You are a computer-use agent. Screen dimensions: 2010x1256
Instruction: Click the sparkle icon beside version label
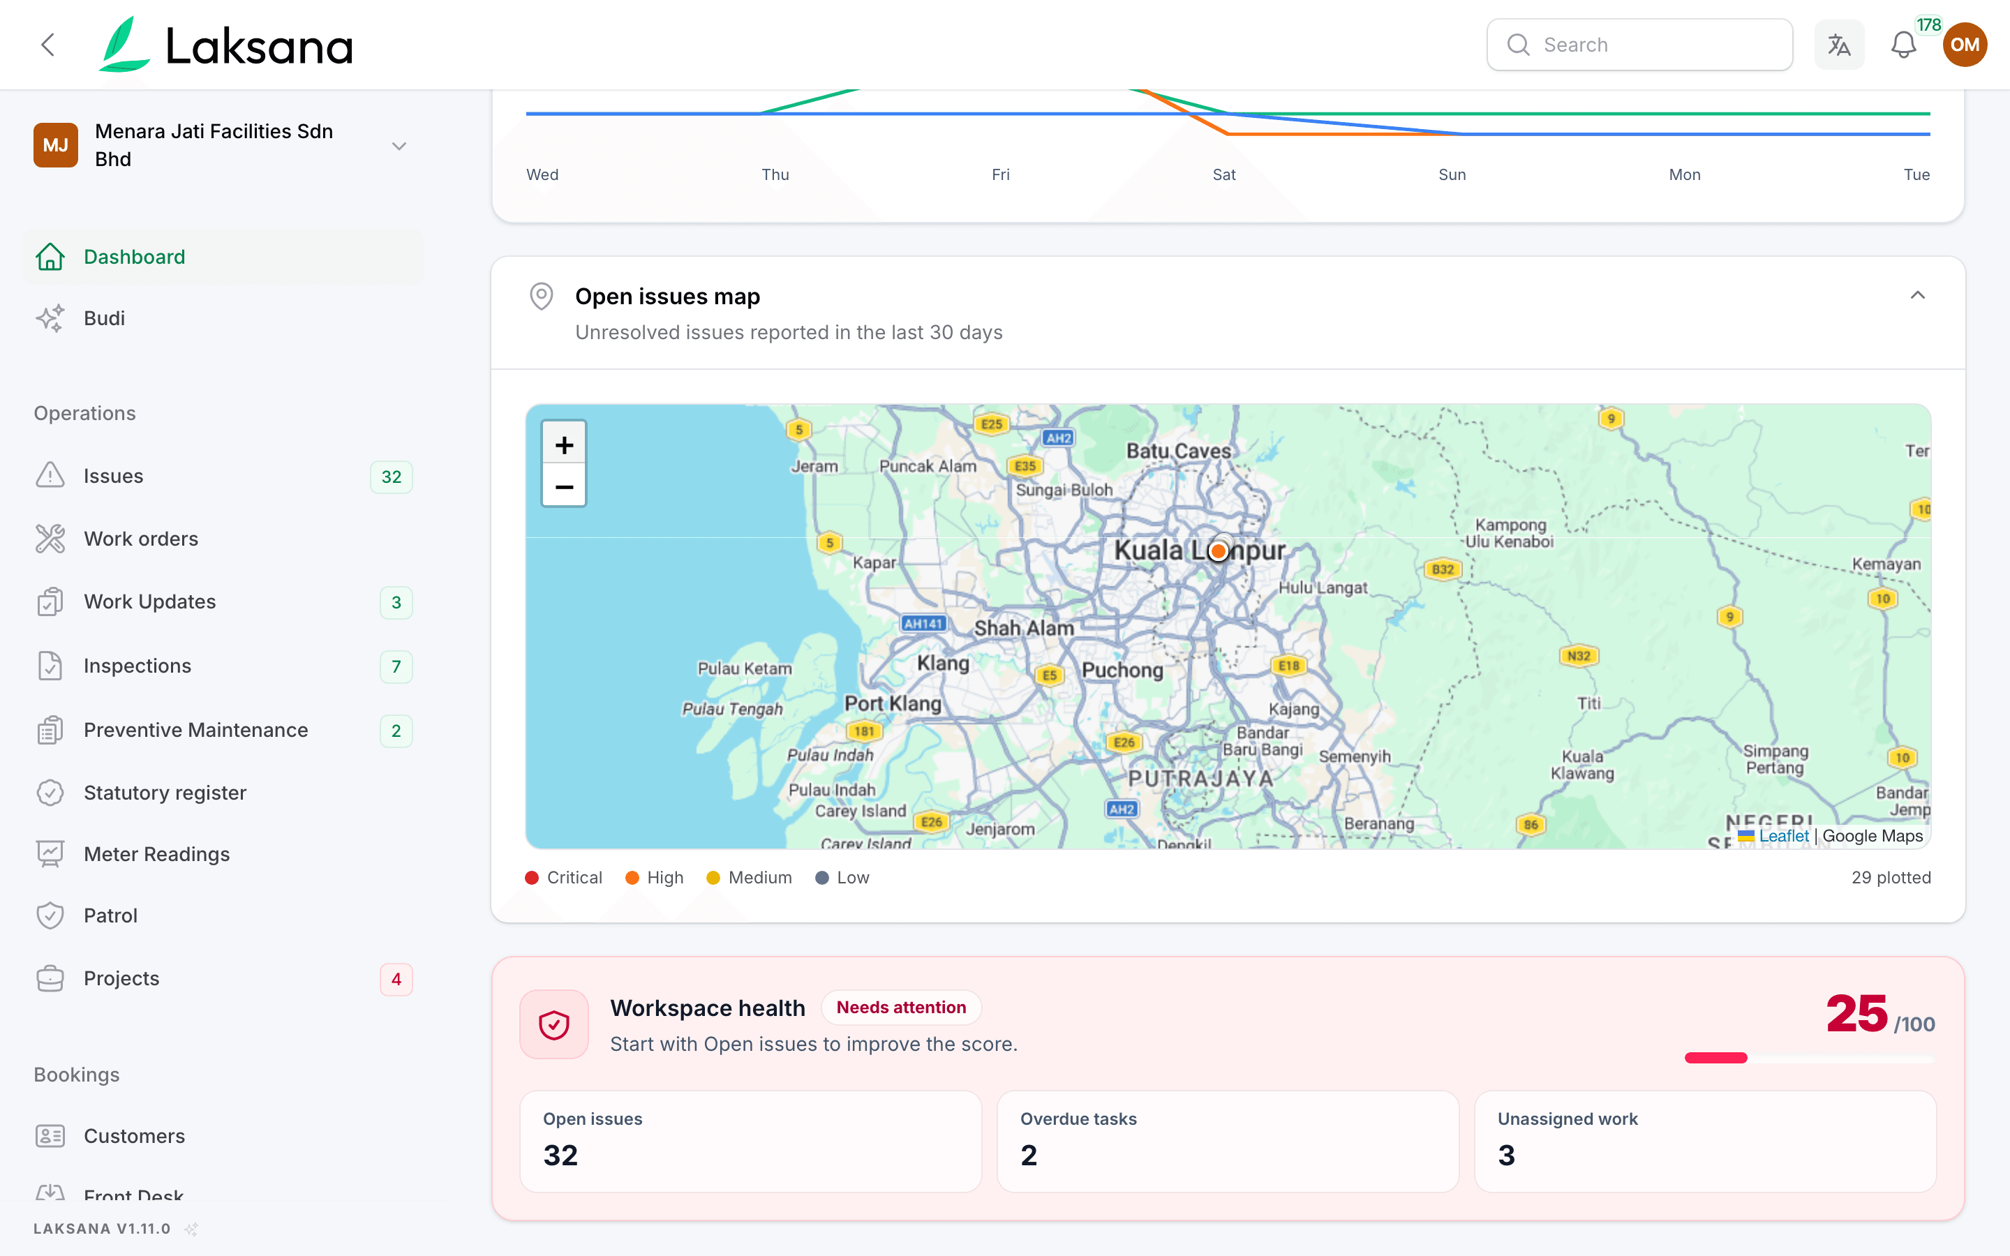click(192, 1229)
